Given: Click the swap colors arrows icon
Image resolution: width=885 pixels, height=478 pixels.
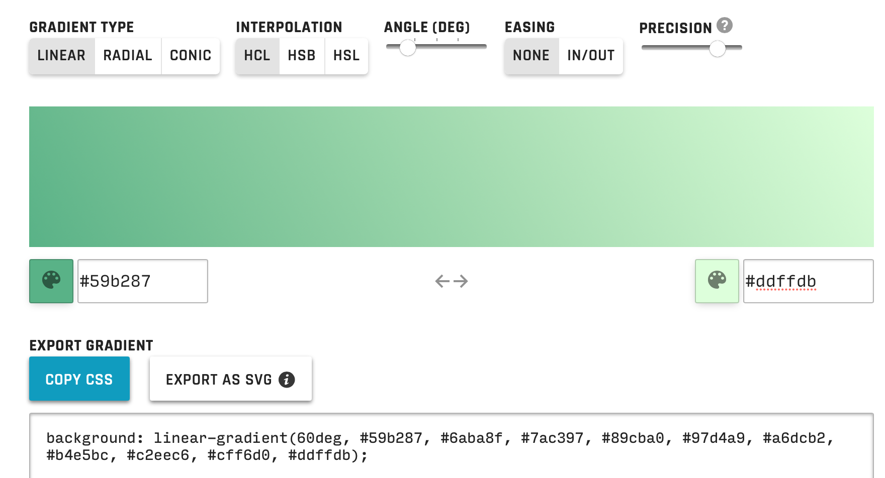Looking at the screenshot, I should (452, 281).
